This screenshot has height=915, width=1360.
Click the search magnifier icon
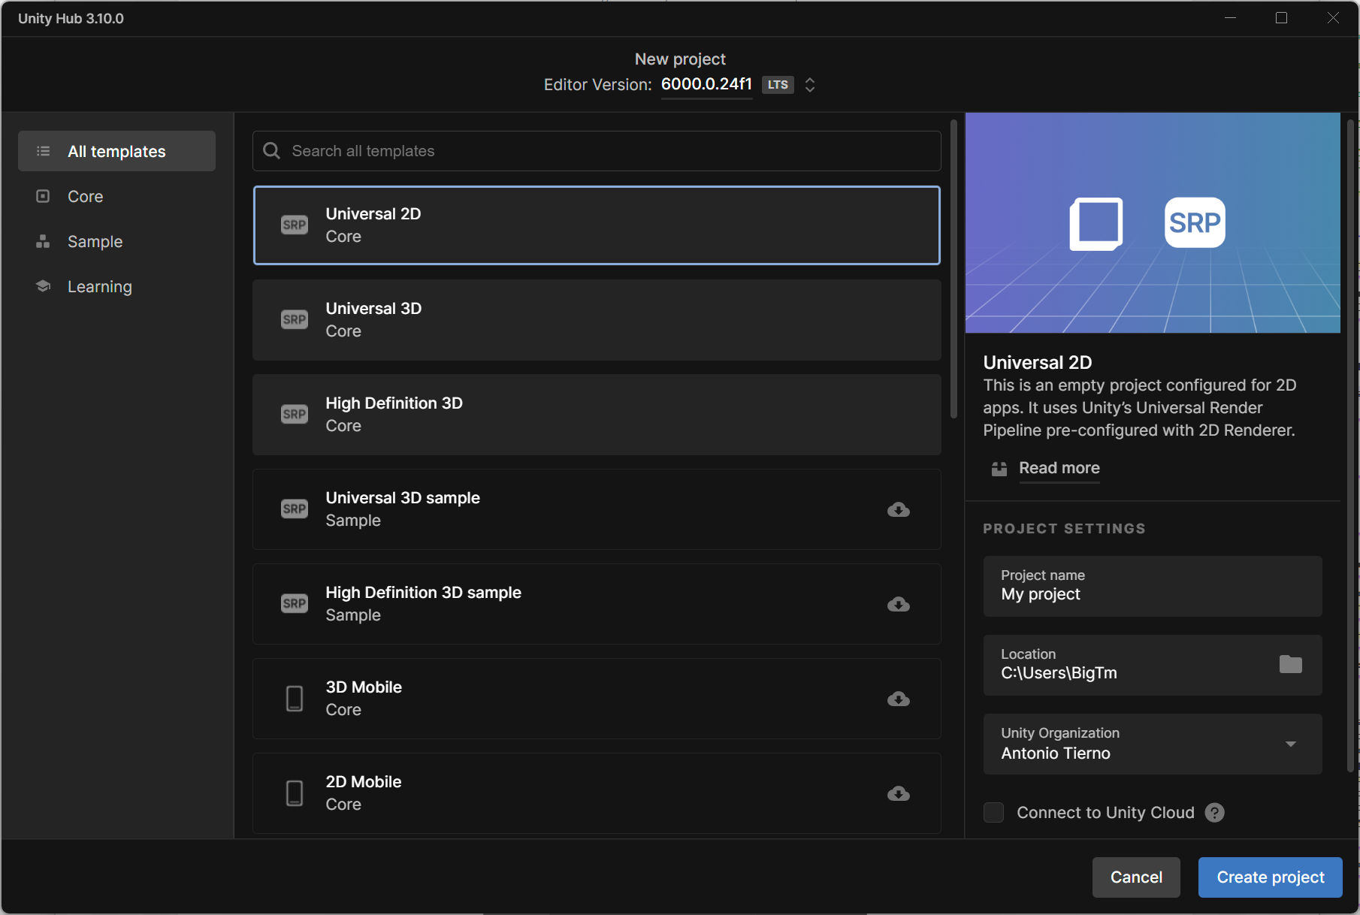click(271, 151)
